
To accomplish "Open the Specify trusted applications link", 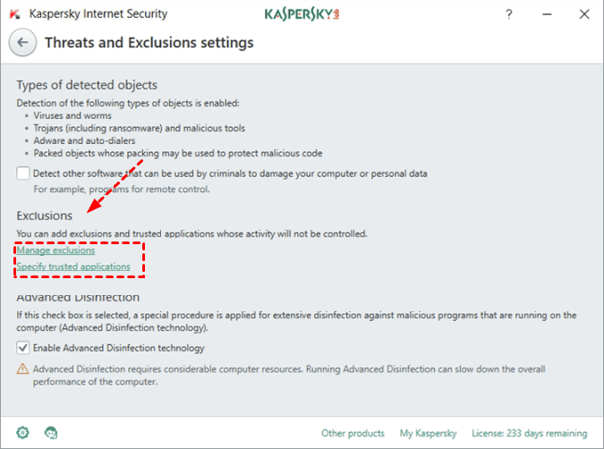I will pyautogui.click(x=73, y=267).
